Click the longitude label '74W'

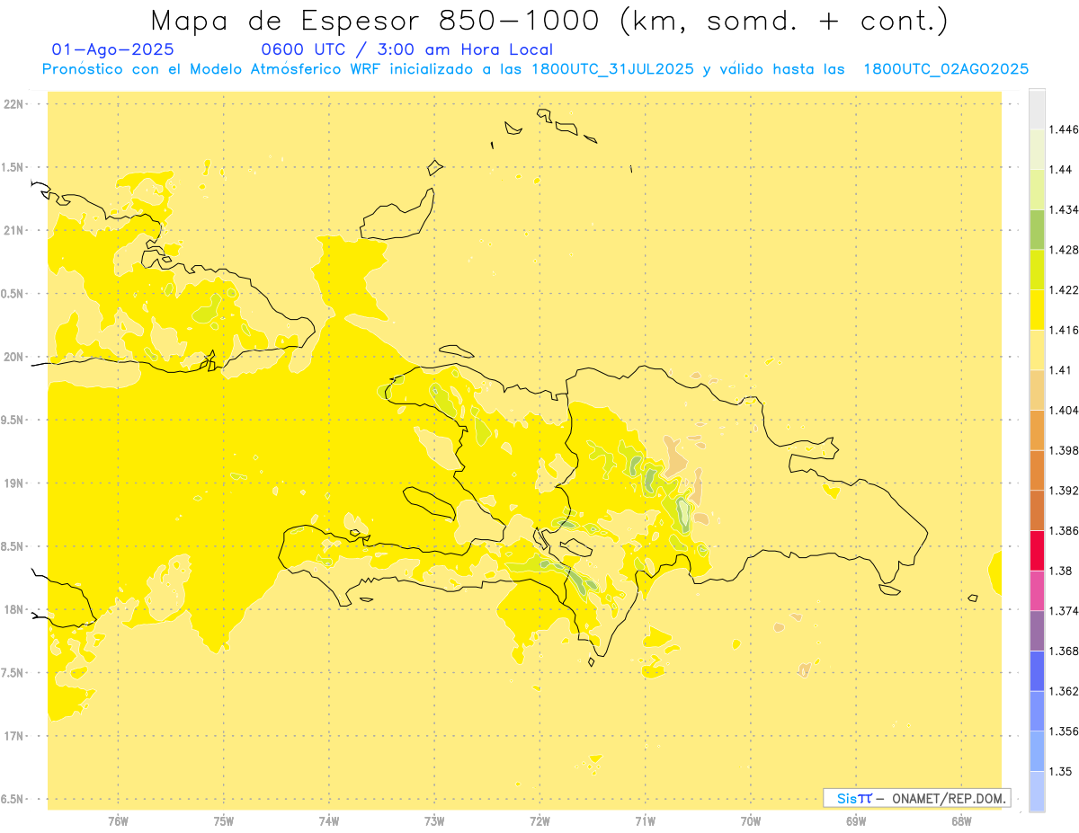coord(329,821)
